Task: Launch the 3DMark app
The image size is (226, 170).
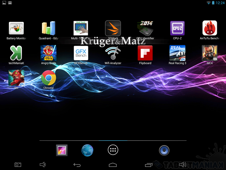Action: click(x=113, y=28)
